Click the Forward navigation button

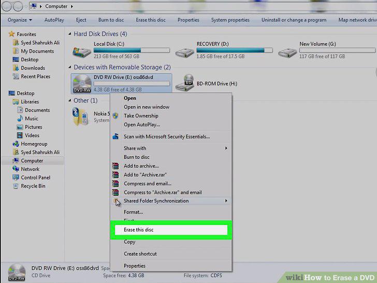[18, 6]
